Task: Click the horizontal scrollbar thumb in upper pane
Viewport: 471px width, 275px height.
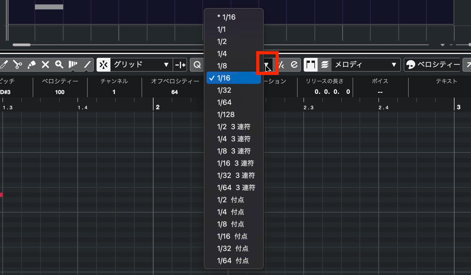Action: (22, 45)
